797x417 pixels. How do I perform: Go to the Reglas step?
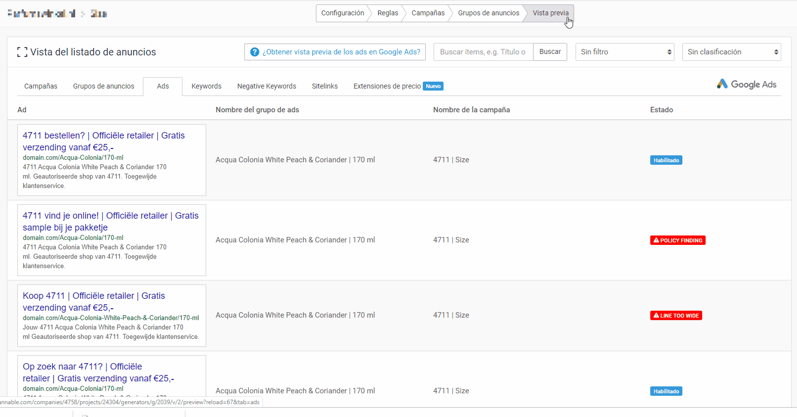388,13
